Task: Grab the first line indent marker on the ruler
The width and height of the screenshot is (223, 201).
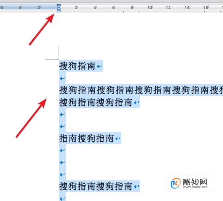Action: click(x=59, y=6)
